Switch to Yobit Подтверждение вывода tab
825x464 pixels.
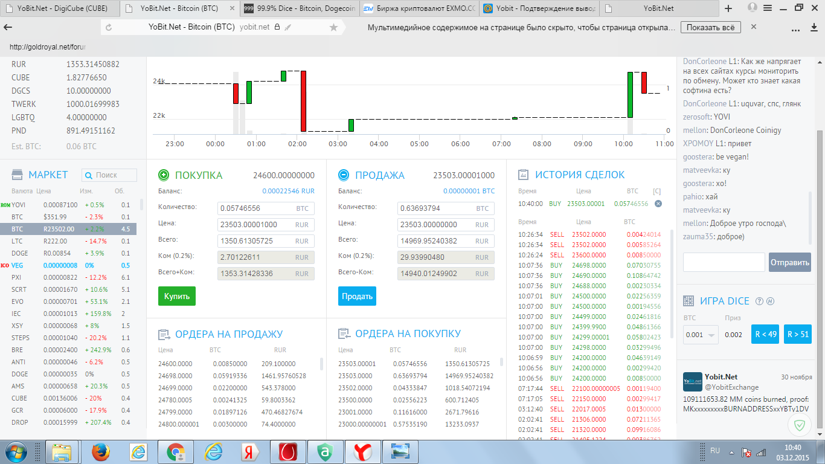tap(540, 8)
